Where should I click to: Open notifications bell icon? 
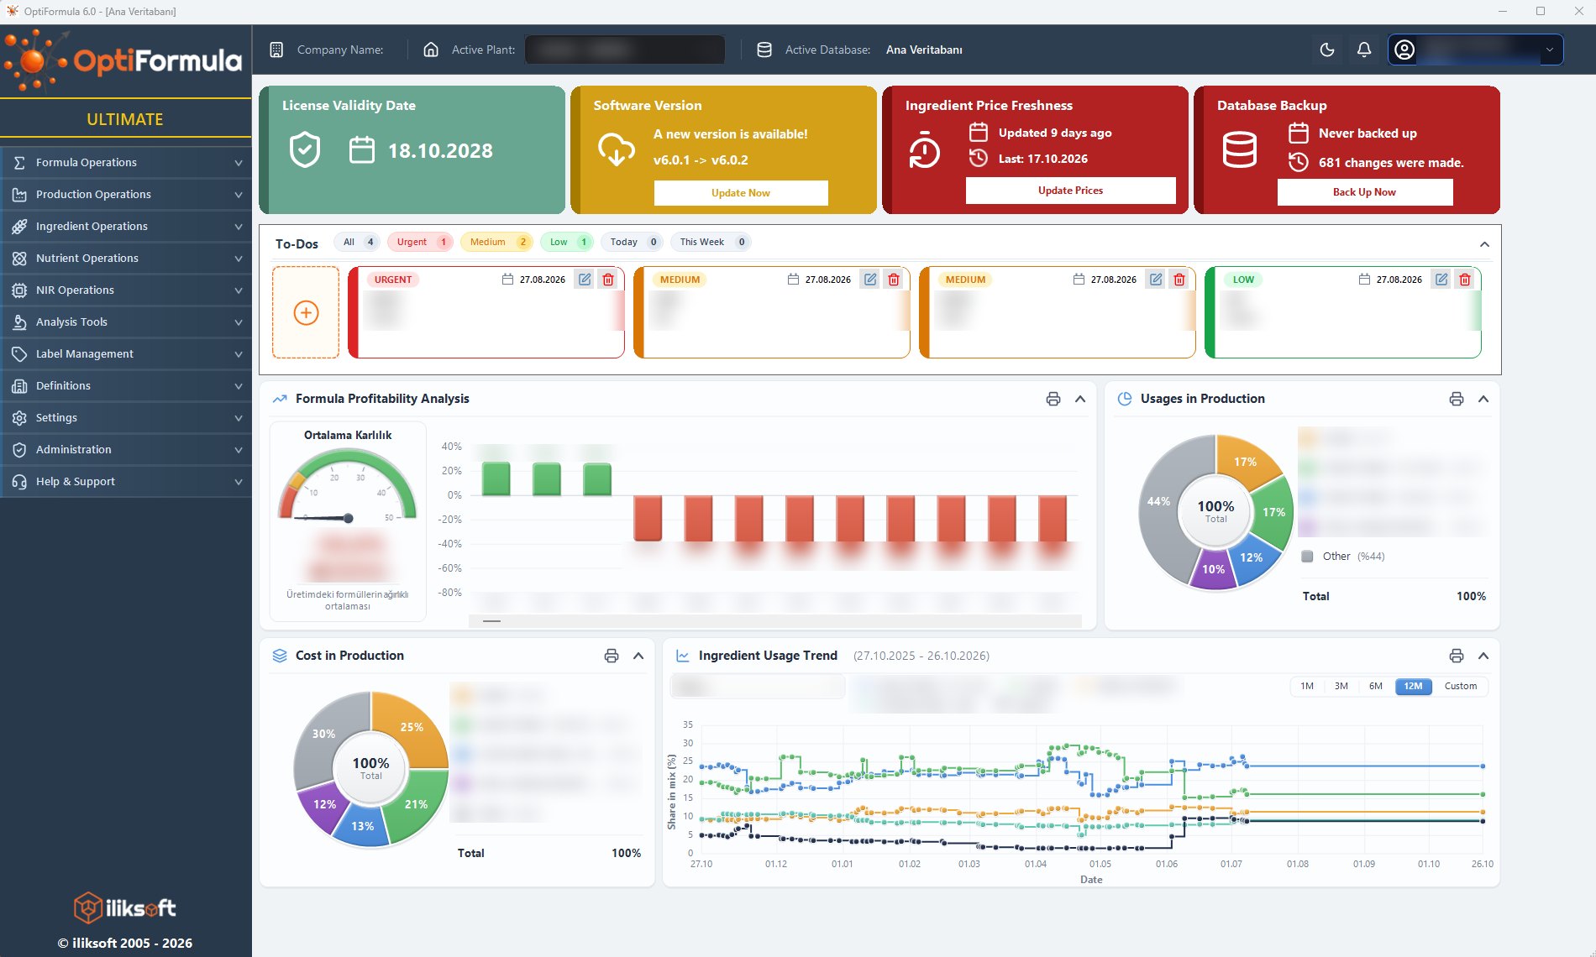tap(1364, 50)
